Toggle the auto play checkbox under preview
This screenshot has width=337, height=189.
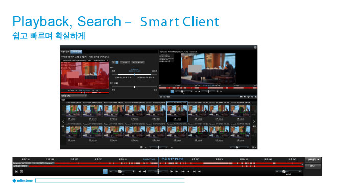coord(161,97)
